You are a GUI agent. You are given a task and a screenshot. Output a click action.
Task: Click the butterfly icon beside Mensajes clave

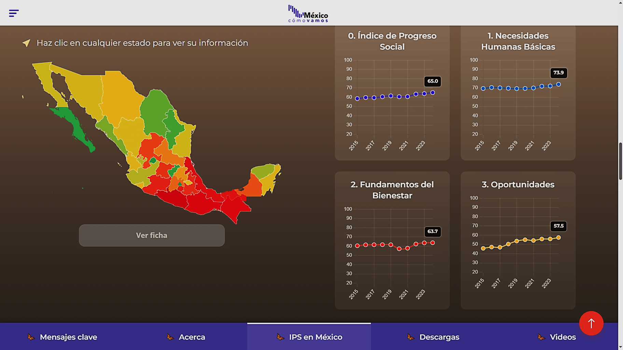pos(31,337)
